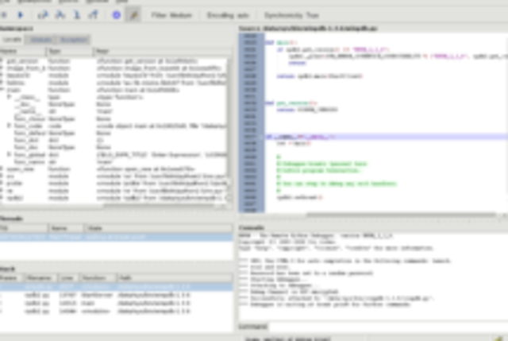508x341 pixels.
Task: Click the Filter: Medium toolbar button
Action: (171, 15)
